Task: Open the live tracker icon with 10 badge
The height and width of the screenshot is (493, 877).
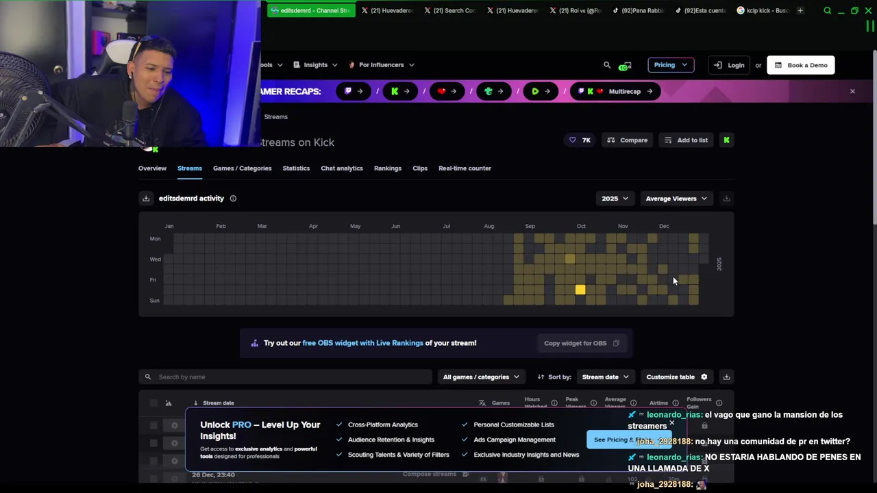Action: click(624, 66)
